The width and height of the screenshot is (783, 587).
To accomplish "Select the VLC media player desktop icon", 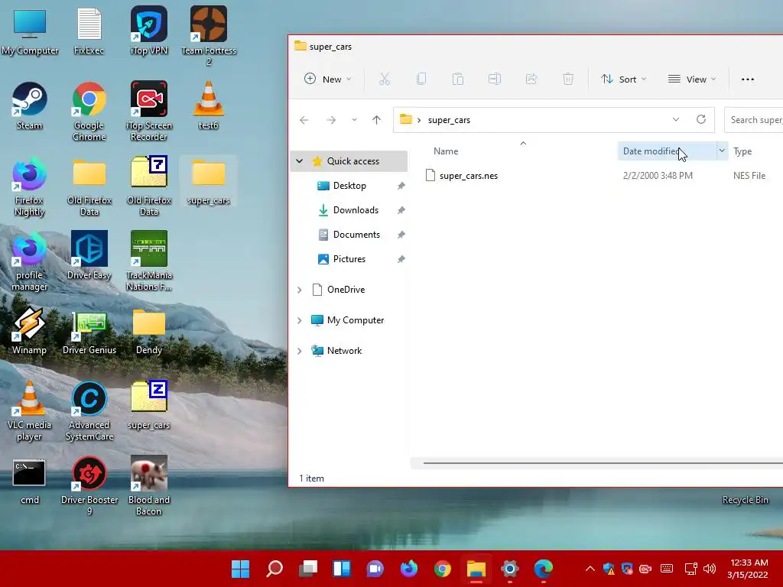I will pyautogui.click(x=30, y=410).
